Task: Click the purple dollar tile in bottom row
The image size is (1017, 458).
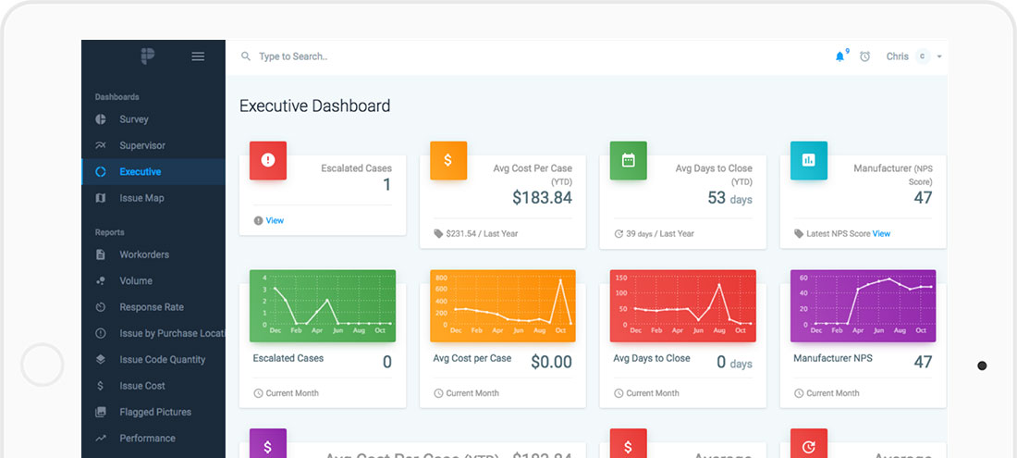Action: (x=268, y=443)
